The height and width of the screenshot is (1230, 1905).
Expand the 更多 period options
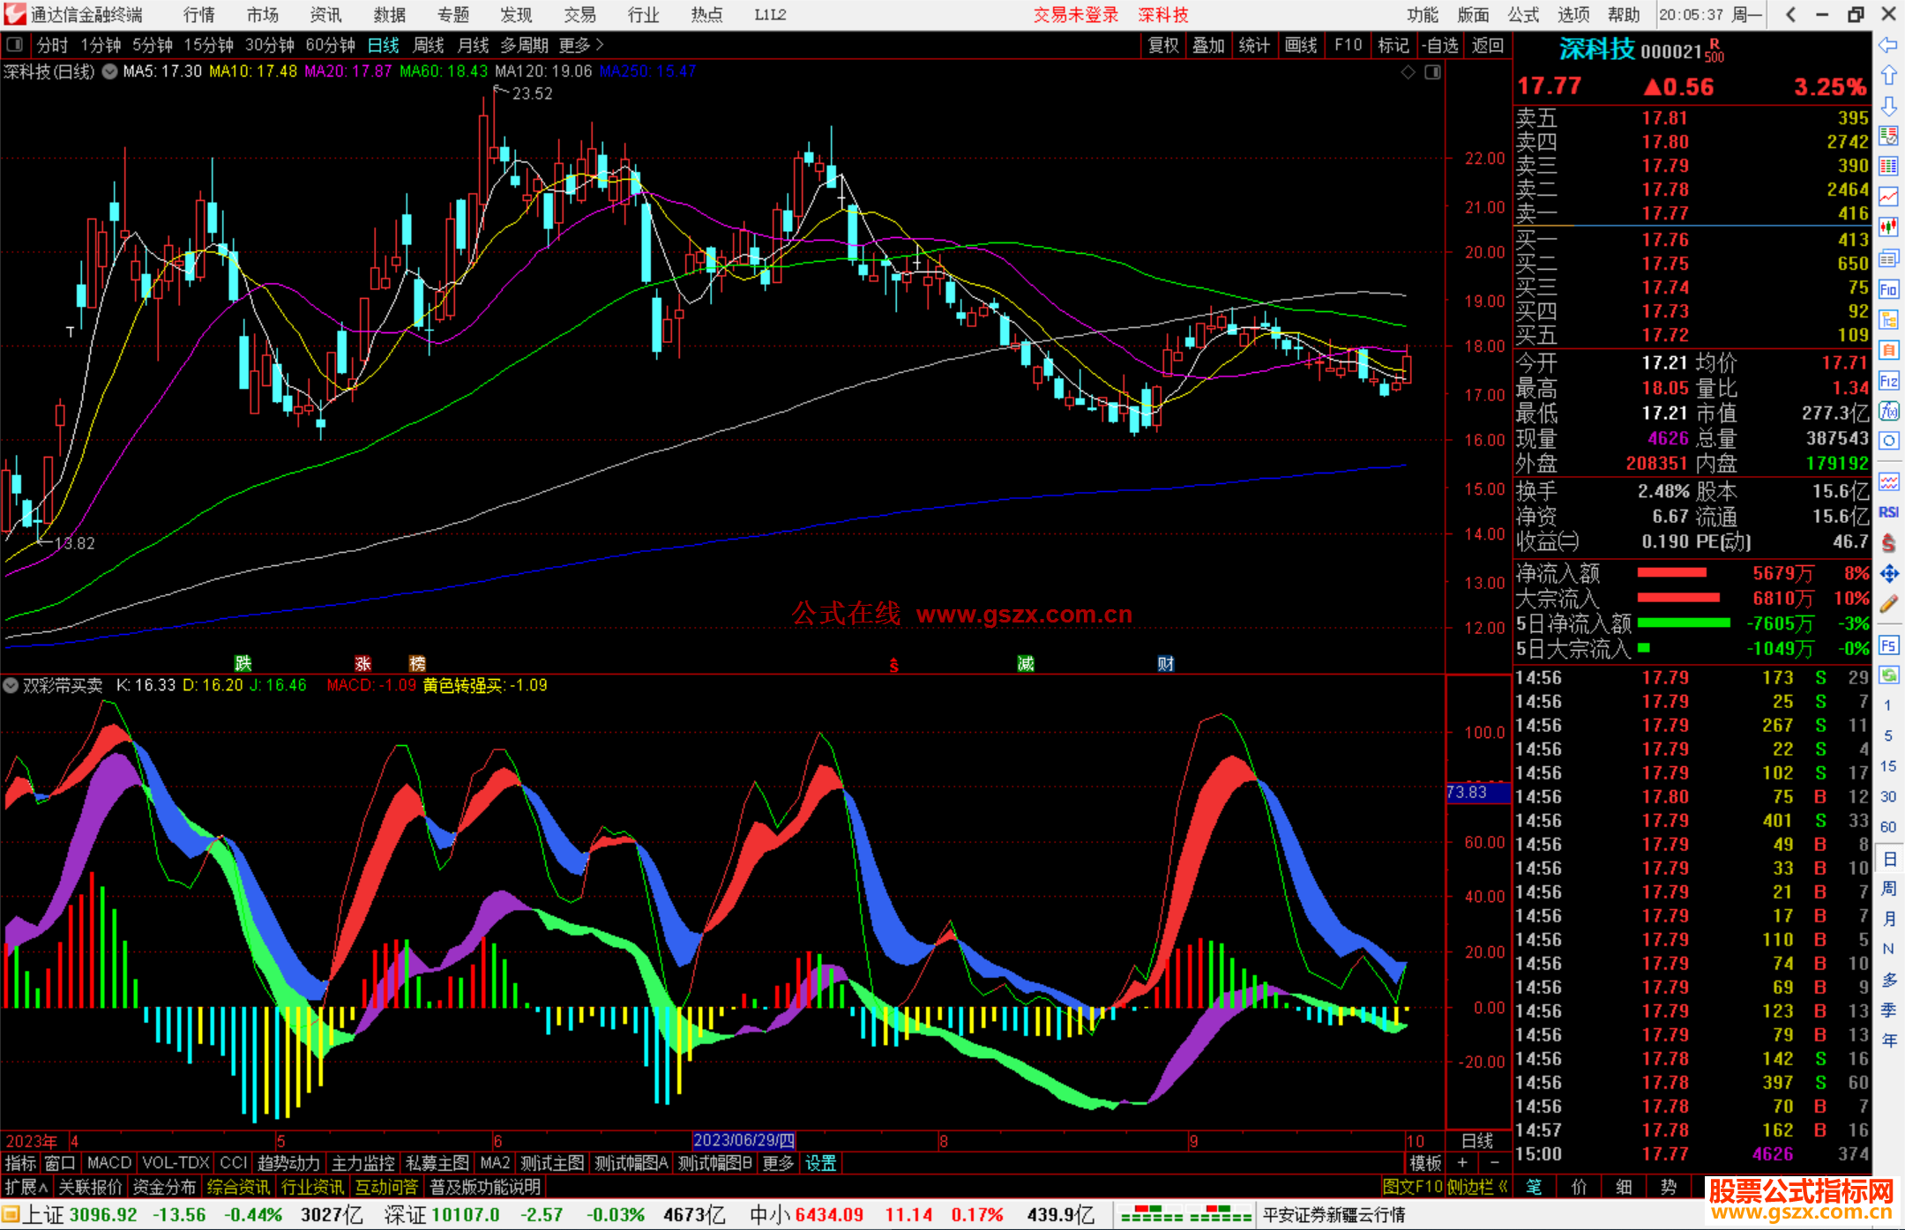tap(581, 45)
